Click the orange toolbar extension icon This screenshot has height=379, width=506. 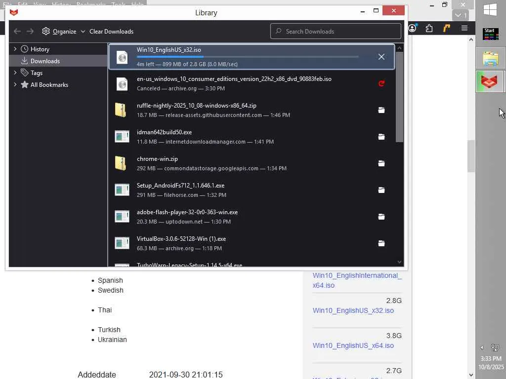point(447,28)
